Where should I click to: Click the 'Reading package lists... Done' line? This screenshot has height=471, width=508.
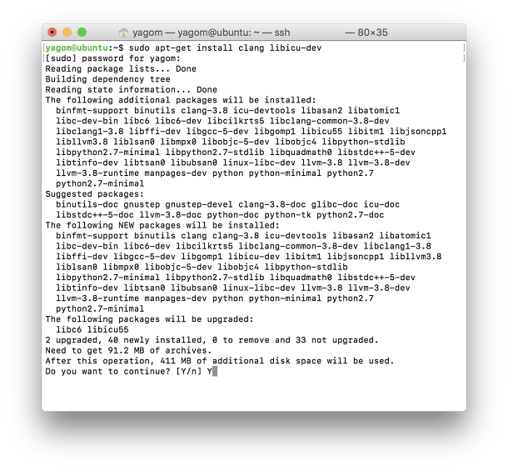[x=121, y=68]
